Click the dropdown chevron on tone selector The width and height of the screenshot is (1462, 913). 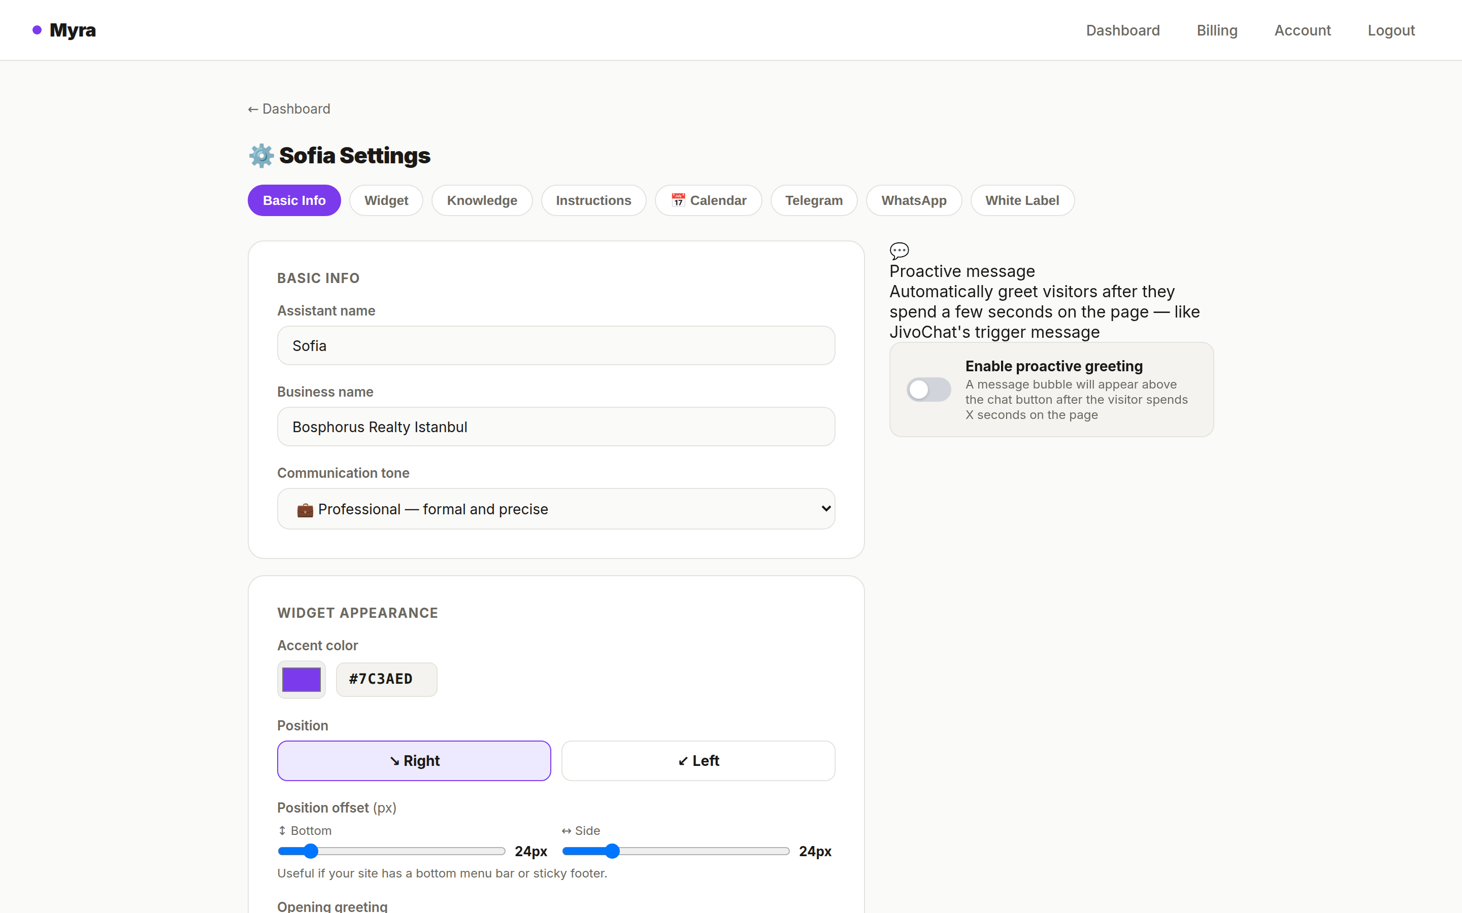tap(826, 508)
